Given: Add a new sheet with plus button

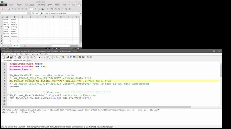Looking at the screenshot, I should [x=25, y=46].
